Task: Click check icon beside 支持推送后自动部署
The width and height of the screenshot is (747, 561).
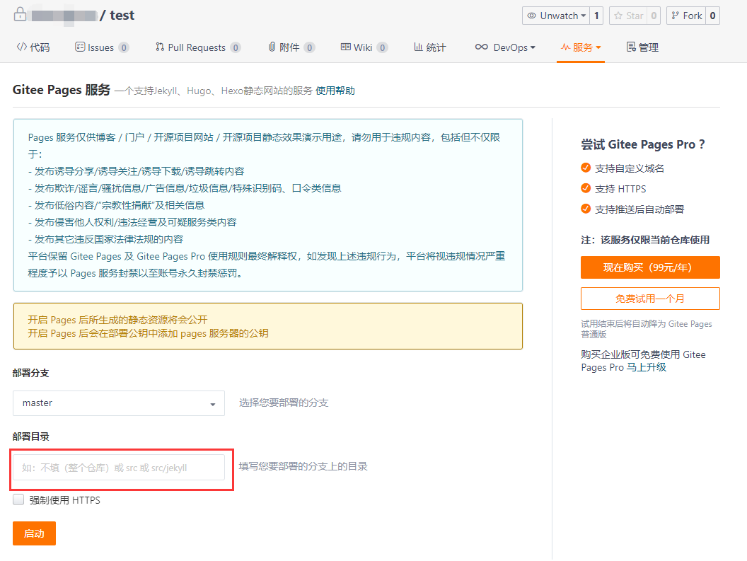Action: point(586,209)
